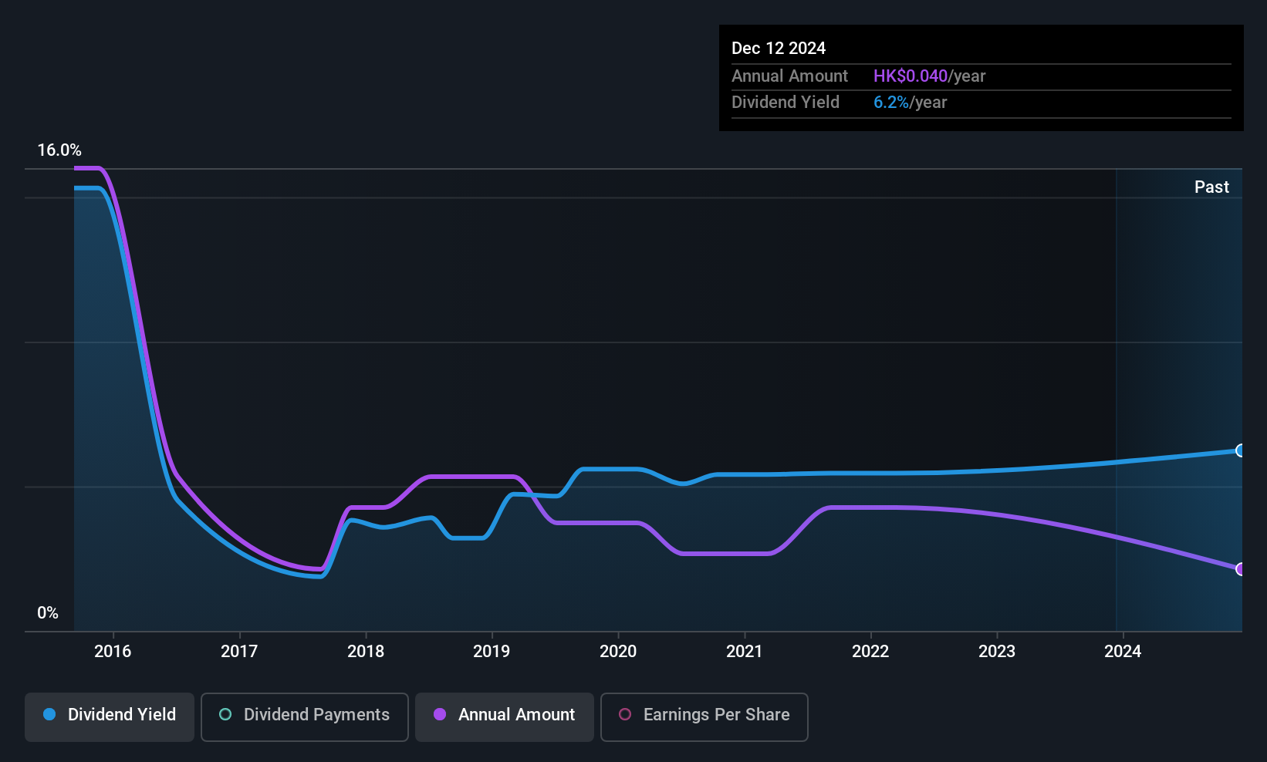Click the 6.2% dividend yield value
Viewport: 1267px width, 762px height.
pyautogui.click(x=891, y=102)
